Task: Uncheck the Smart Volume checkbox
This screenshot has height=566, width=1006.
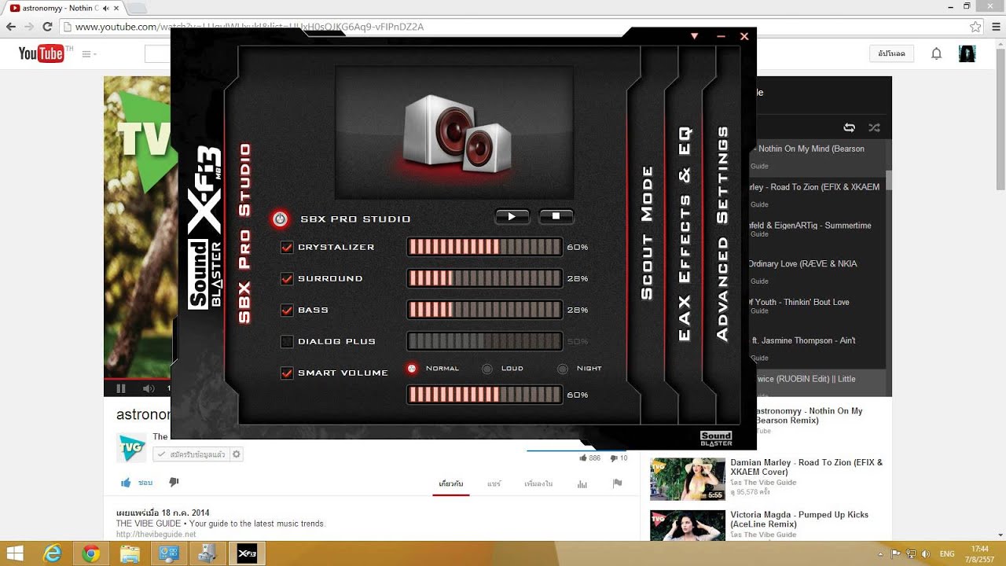Action: tap(287, 373)
